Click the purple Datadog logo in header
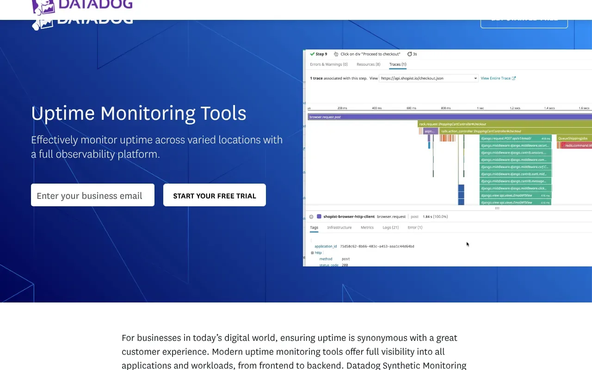 click(x=82, y=6)
